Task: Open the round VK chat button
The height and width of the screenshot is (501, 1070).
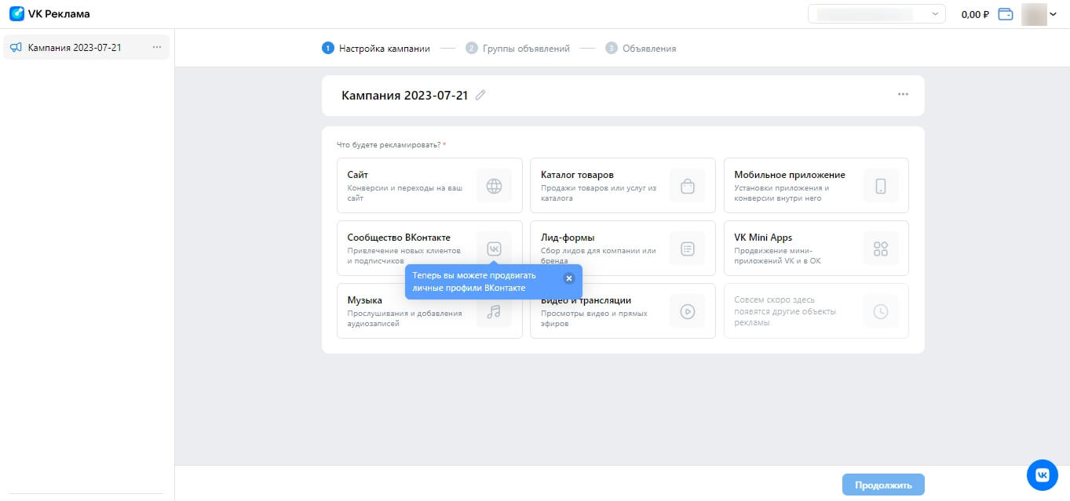Action: point(1043,474)
